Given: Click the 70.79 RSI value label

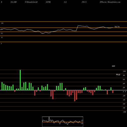Looking at the screenshot, I should point(117,27).
